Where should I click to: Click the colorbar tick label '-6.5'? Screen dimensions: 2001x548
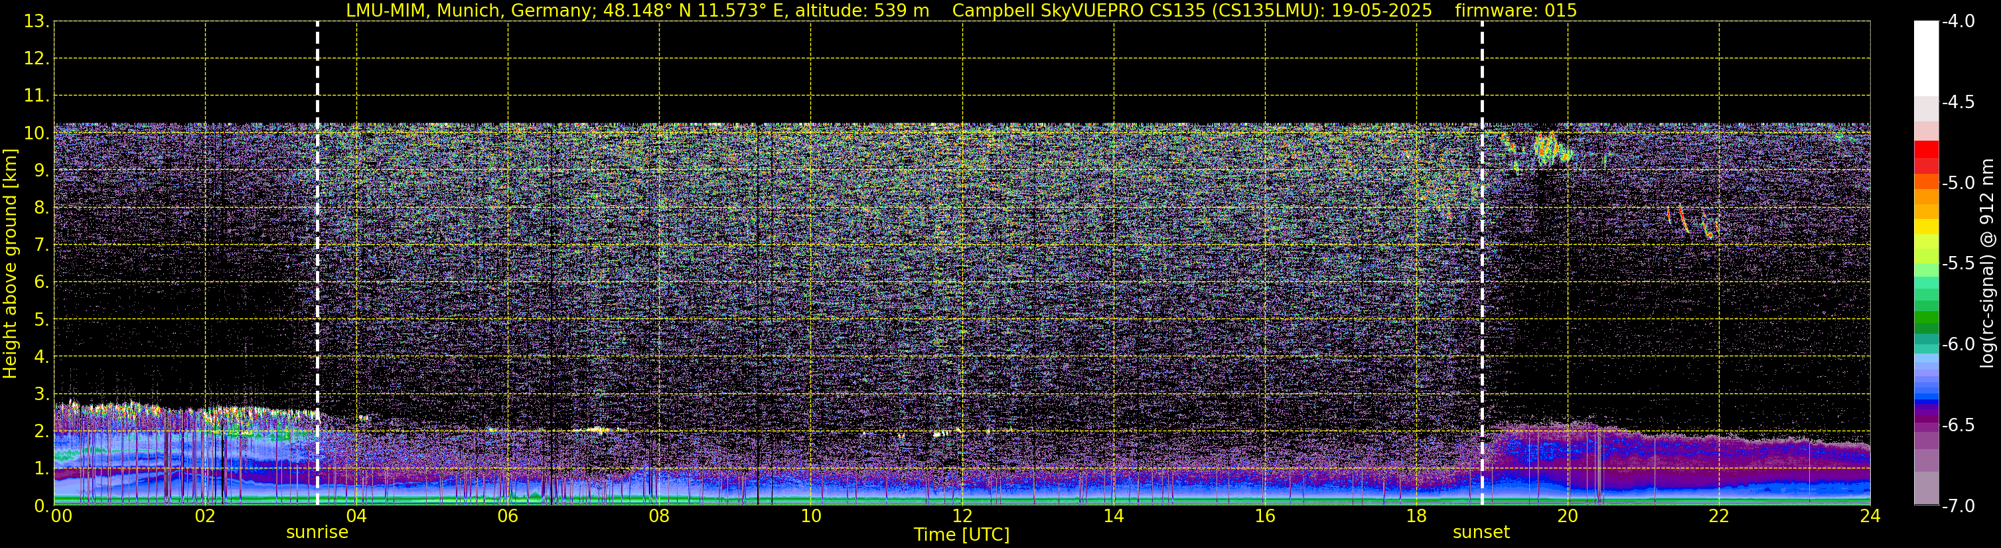pyautogui.click(x=1957, y=425)
